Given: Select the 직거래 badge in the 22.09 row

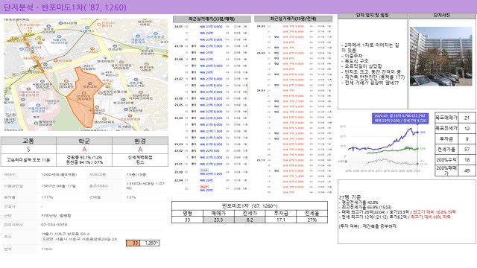Looking at the screenshot, I should coord(203,170).
